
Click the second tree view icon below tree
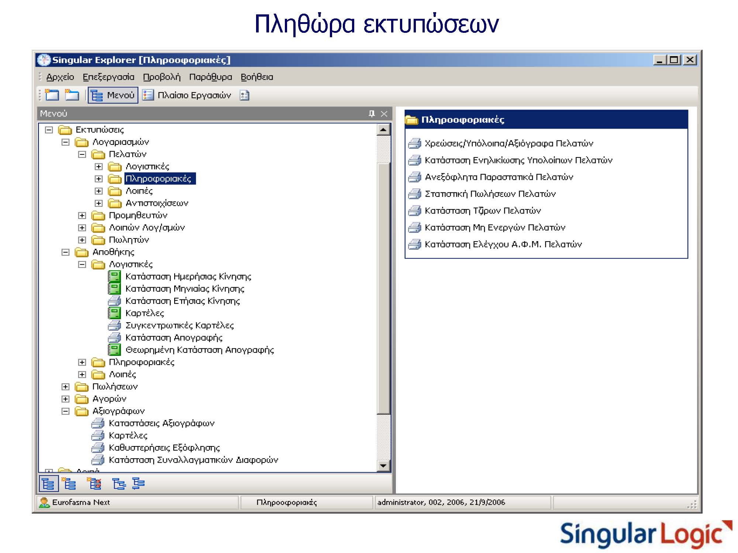click(69, 484)
